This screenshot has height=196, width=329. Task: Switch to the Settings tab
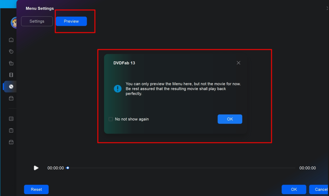click(x=37, y=21)
